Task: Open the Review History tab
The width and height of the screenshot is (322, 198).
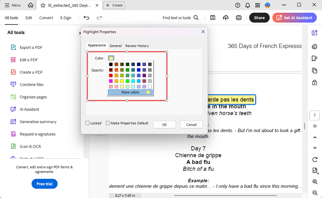Action: (x=137, y=46)
